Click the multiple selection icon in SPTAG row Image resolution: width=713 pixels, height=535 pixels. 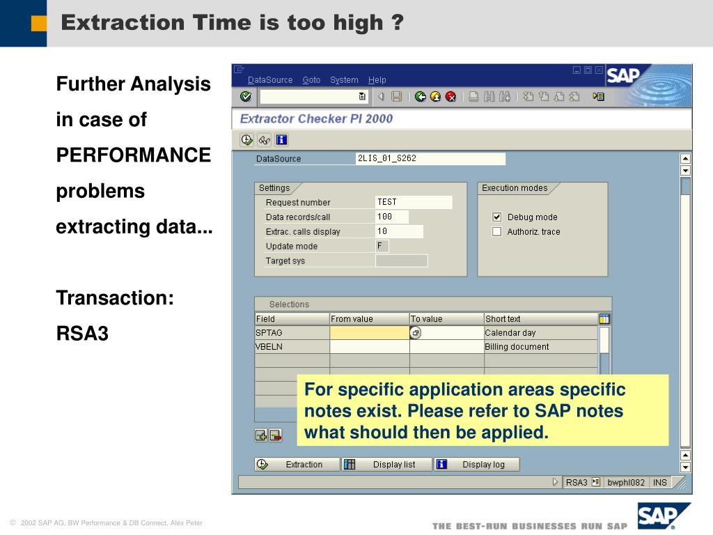click(415, 332)
